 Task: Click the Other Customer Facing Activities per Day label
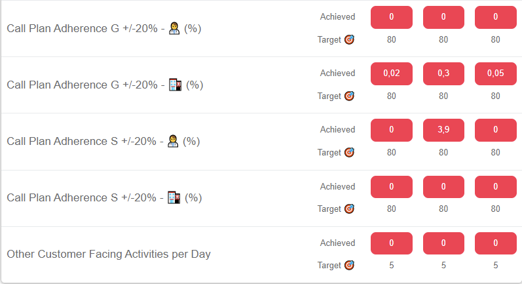(x=109, y=254)
